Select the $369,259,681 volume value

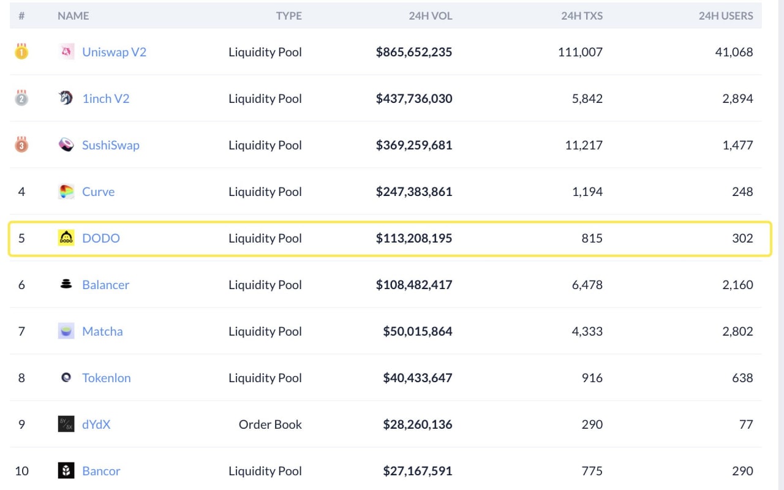point(414,145)
